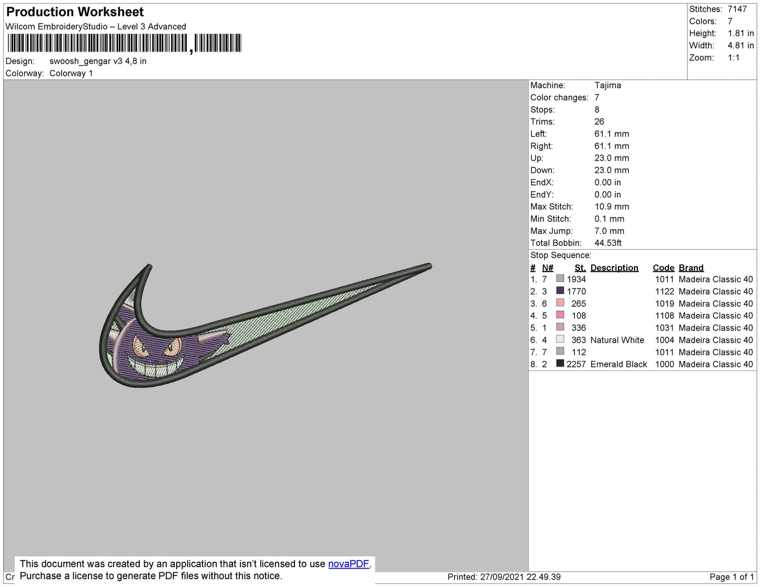Click the pink 108 thread swatch
760x587 pixels.
click(x=560, y=315)
